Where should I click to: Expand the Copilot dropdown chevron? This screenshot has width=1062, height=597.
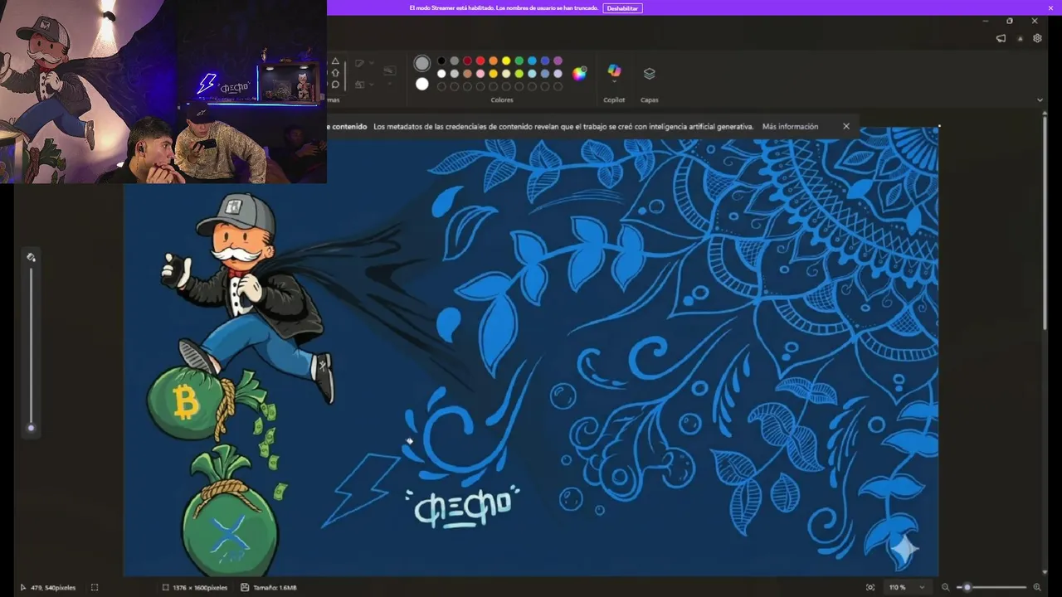pyautogui.click(x=614, y=81)
